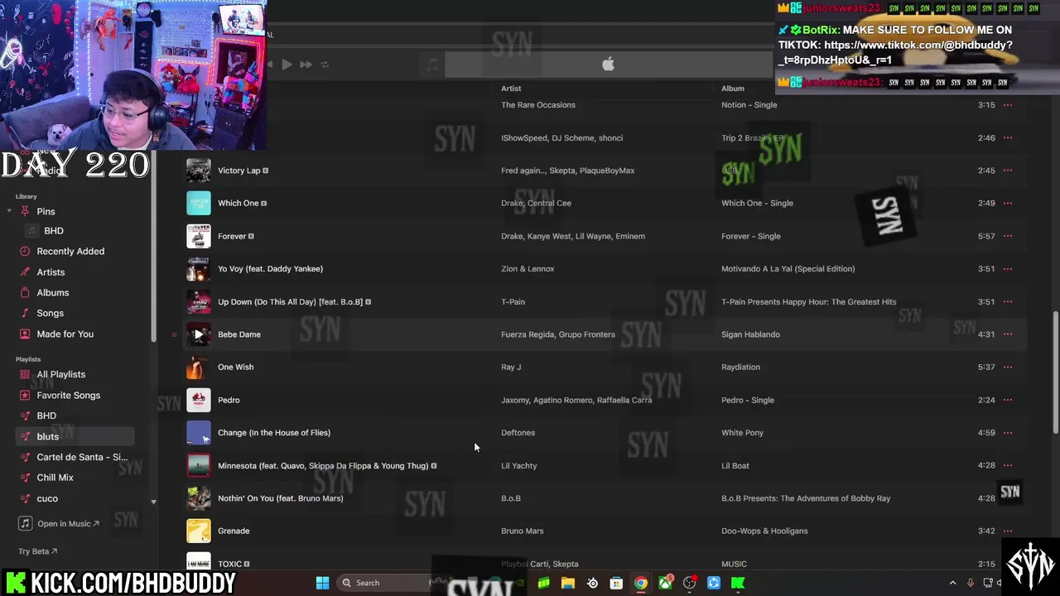1060x596 pixels.
Task: Select the BHD pinned playlist
Action: (54, 231)
